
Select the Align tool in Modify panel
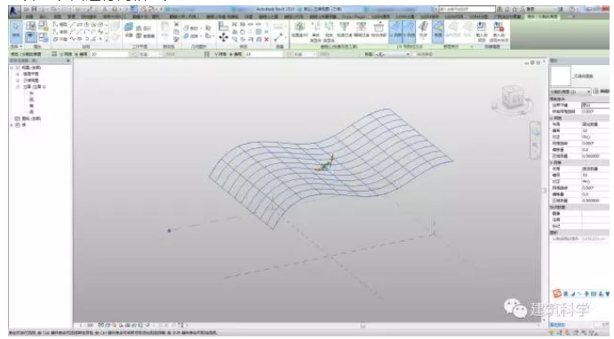pos(223,27)
